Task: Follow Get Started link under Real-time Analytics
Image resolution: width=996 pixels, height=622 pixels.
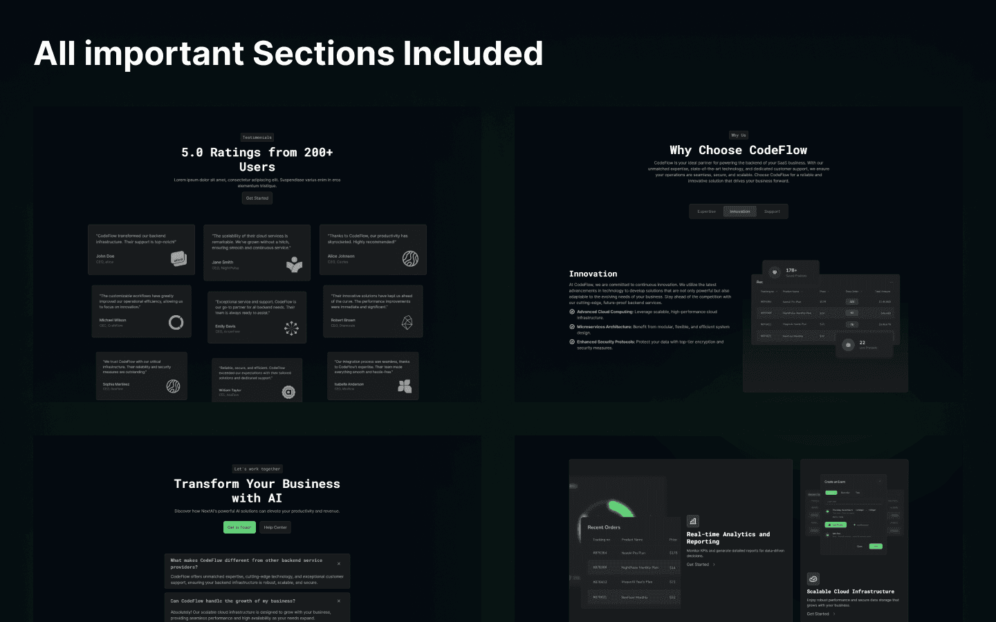Action: 698,565
